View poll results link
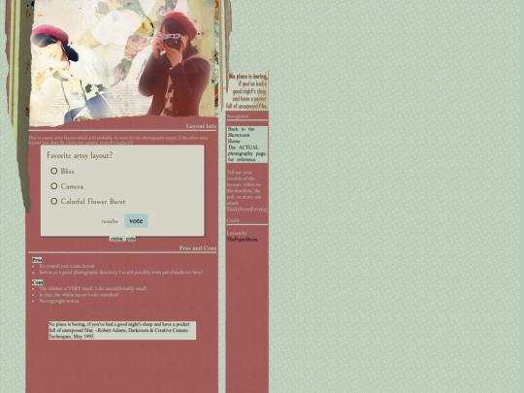The height and width of the screenshot is (393, 524). [110, 221]
